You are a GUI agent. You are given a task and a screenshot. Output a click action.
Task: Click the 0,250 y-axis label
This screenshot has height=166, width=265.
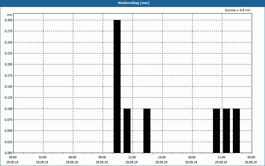pos(9,42)
